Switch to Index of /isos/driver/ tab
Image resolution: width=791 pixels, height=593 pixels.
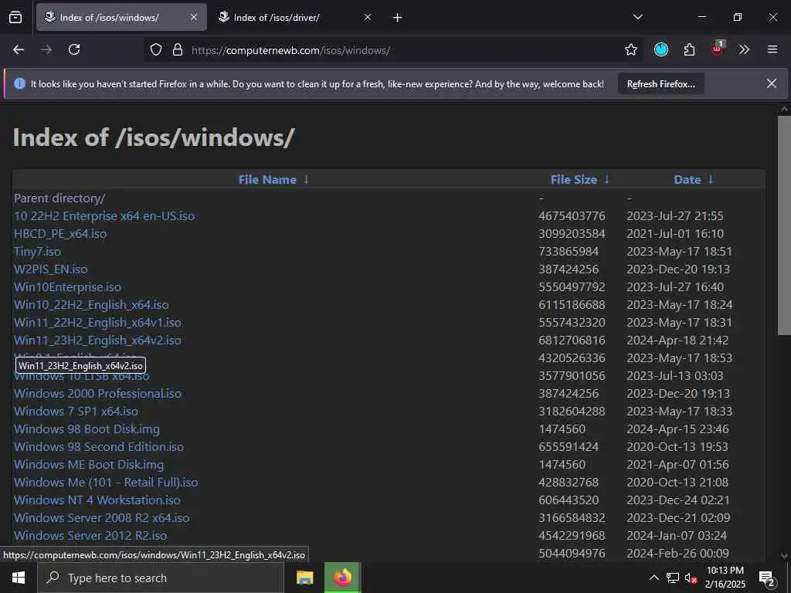point(296,17)
